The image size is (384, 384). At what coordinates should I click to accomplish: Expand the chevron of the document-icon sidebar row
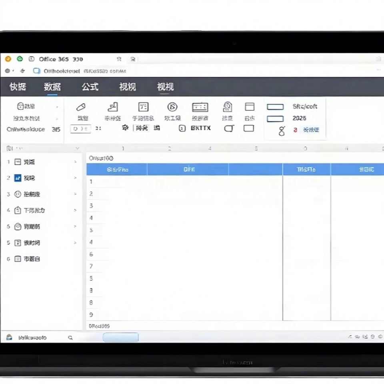click(75, 242)
